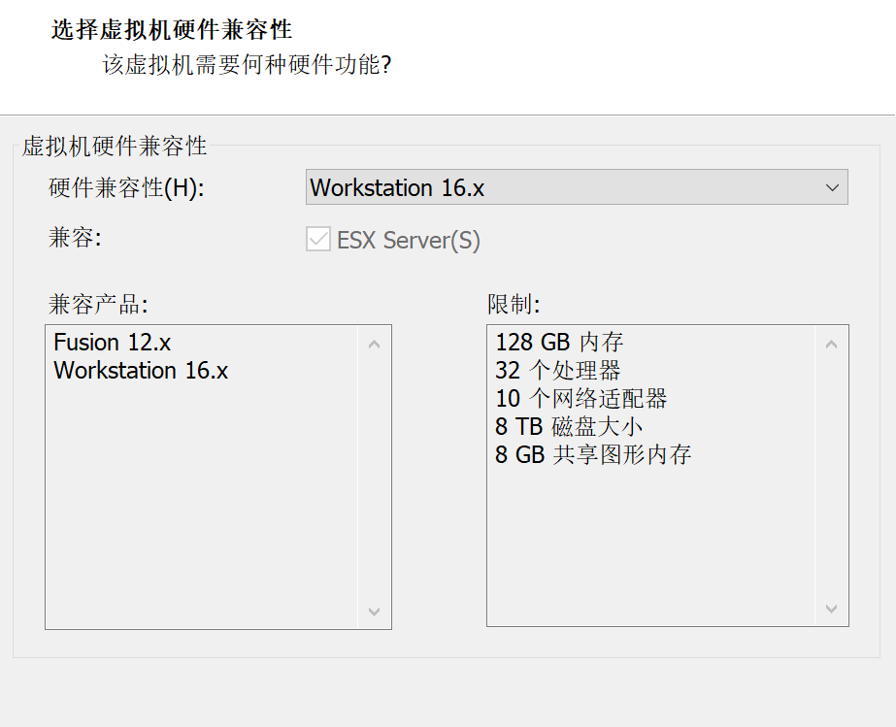This screenshot has height=727, width=896.
Task: Click the 选择虚拟机硬件兼容性 heading
Action: 172,30
